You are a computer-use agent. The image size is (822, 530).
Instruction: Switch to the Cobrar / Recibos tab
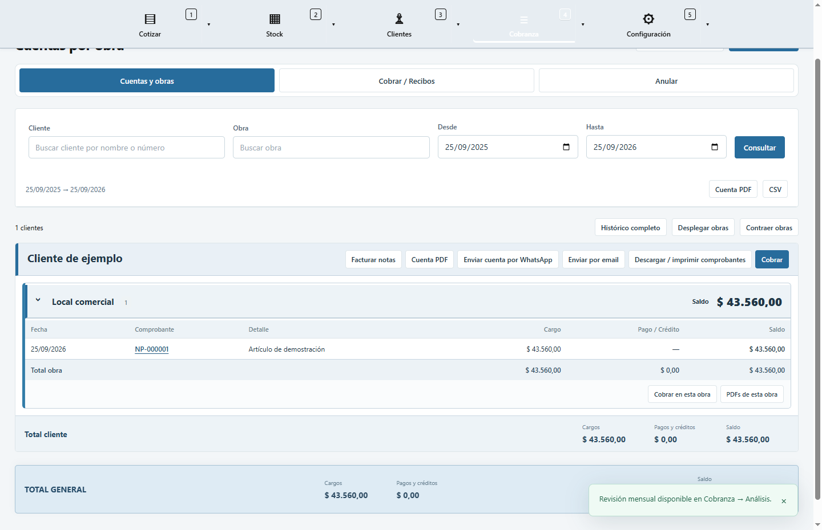tap(406, 80)
